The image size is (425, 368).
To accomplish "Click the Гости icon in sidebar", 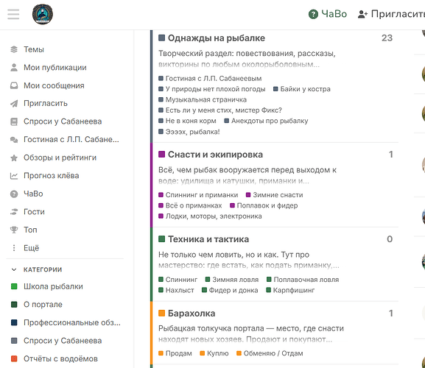I will tap(14, 212).
